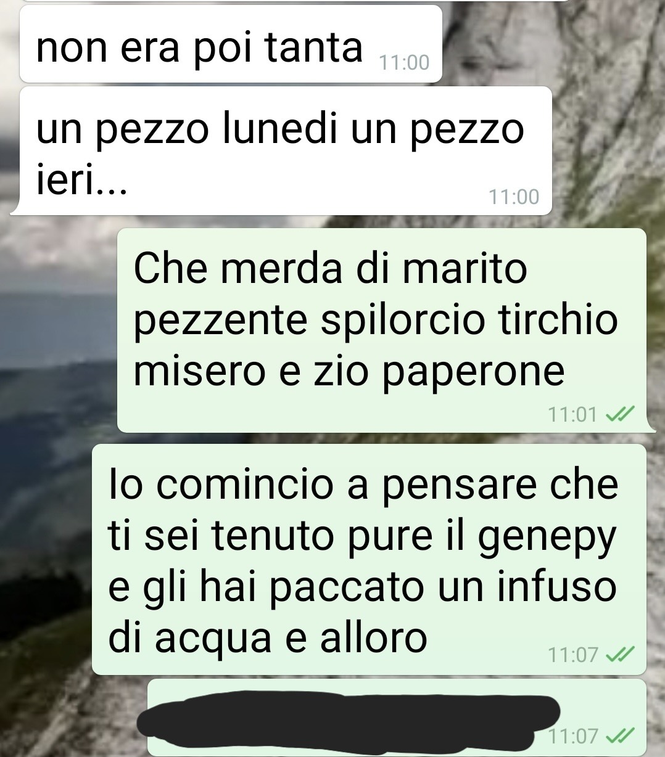The image size is (665, 757).
Task: Tap the 11:07 timestamp on genepy message
Action: pyautogui.click(x=573, y=655)
